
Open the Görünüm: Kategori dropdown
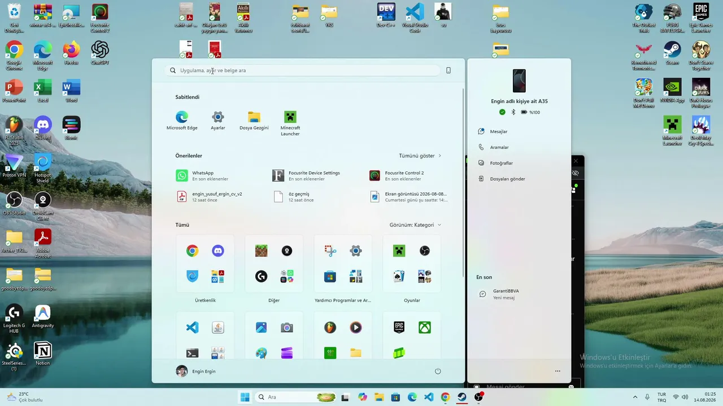(x=415, y=225)
